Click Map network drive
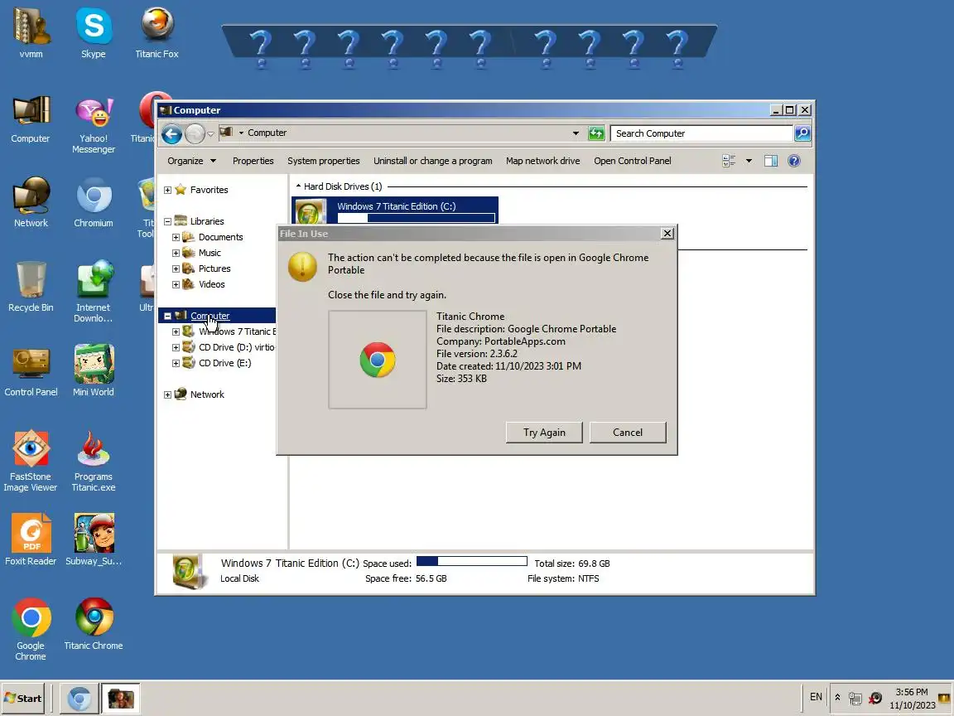The image size is (954, 716). (x=542, y=161)
